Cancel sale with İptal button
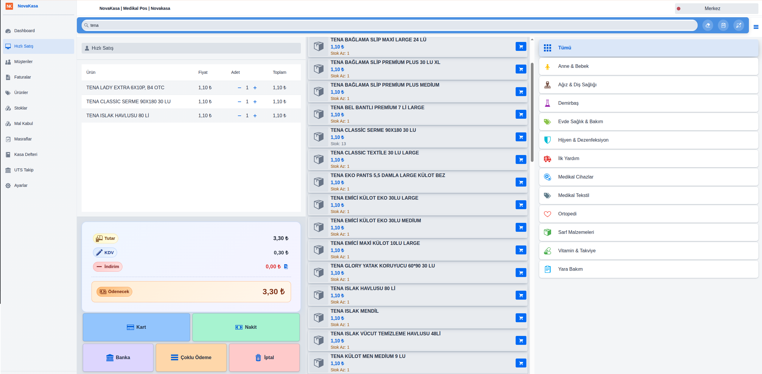Image resolution: width=762 pixels, height=374 pixels. [264, 357]
